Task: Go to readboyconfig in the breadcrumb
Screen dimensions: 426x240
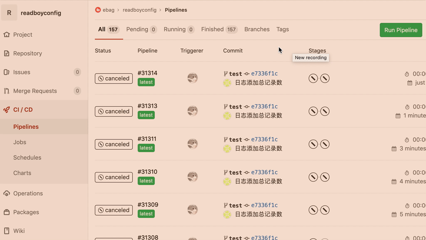Action: click(139, 10)
